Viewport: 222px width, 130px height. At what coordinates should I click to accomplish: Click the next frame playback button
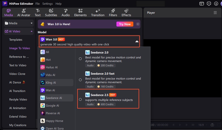tap(186, 125)
